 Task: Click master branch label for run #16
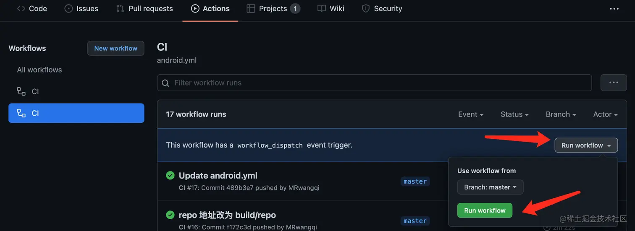(415, 221)
